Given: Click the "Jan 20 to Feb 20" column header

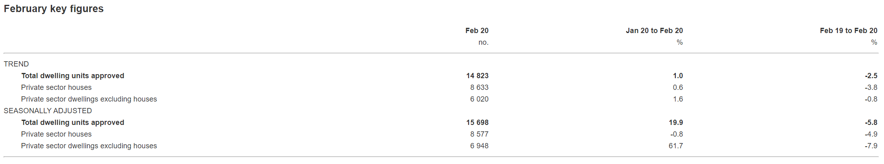Looking at the screenshot, I should pos(654,31).
